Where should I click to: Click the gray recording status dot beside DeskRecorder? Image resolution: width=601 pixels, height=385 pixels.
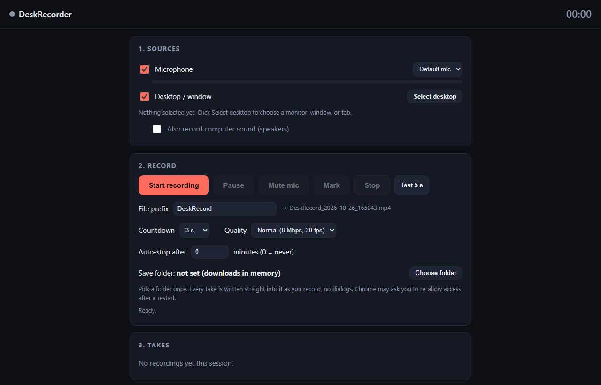(12, 15)
